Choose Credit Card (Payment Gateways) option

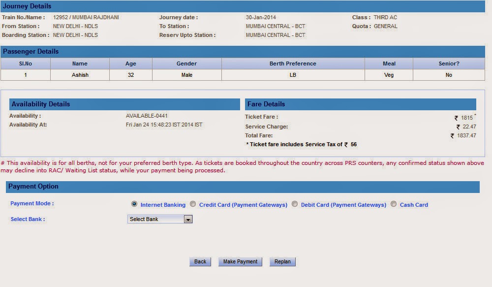point(193,204)
